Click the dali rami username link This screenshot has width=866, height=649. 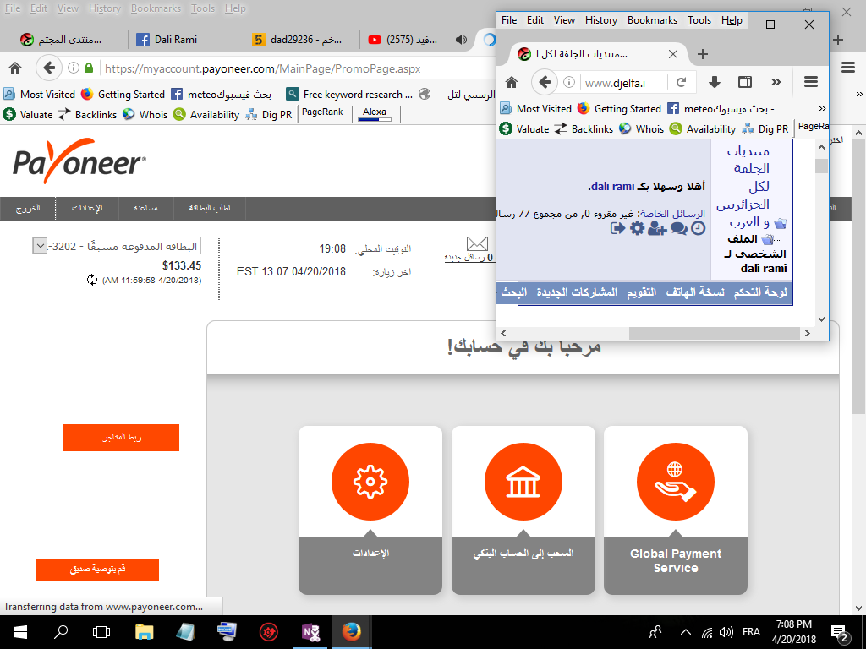(x=612, y=187)
